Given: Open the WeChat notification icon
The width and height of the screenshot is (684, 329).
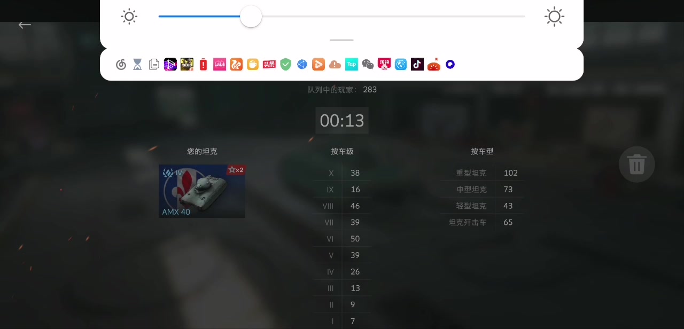Looking at the screenshot, I should [x=368, y=65].
